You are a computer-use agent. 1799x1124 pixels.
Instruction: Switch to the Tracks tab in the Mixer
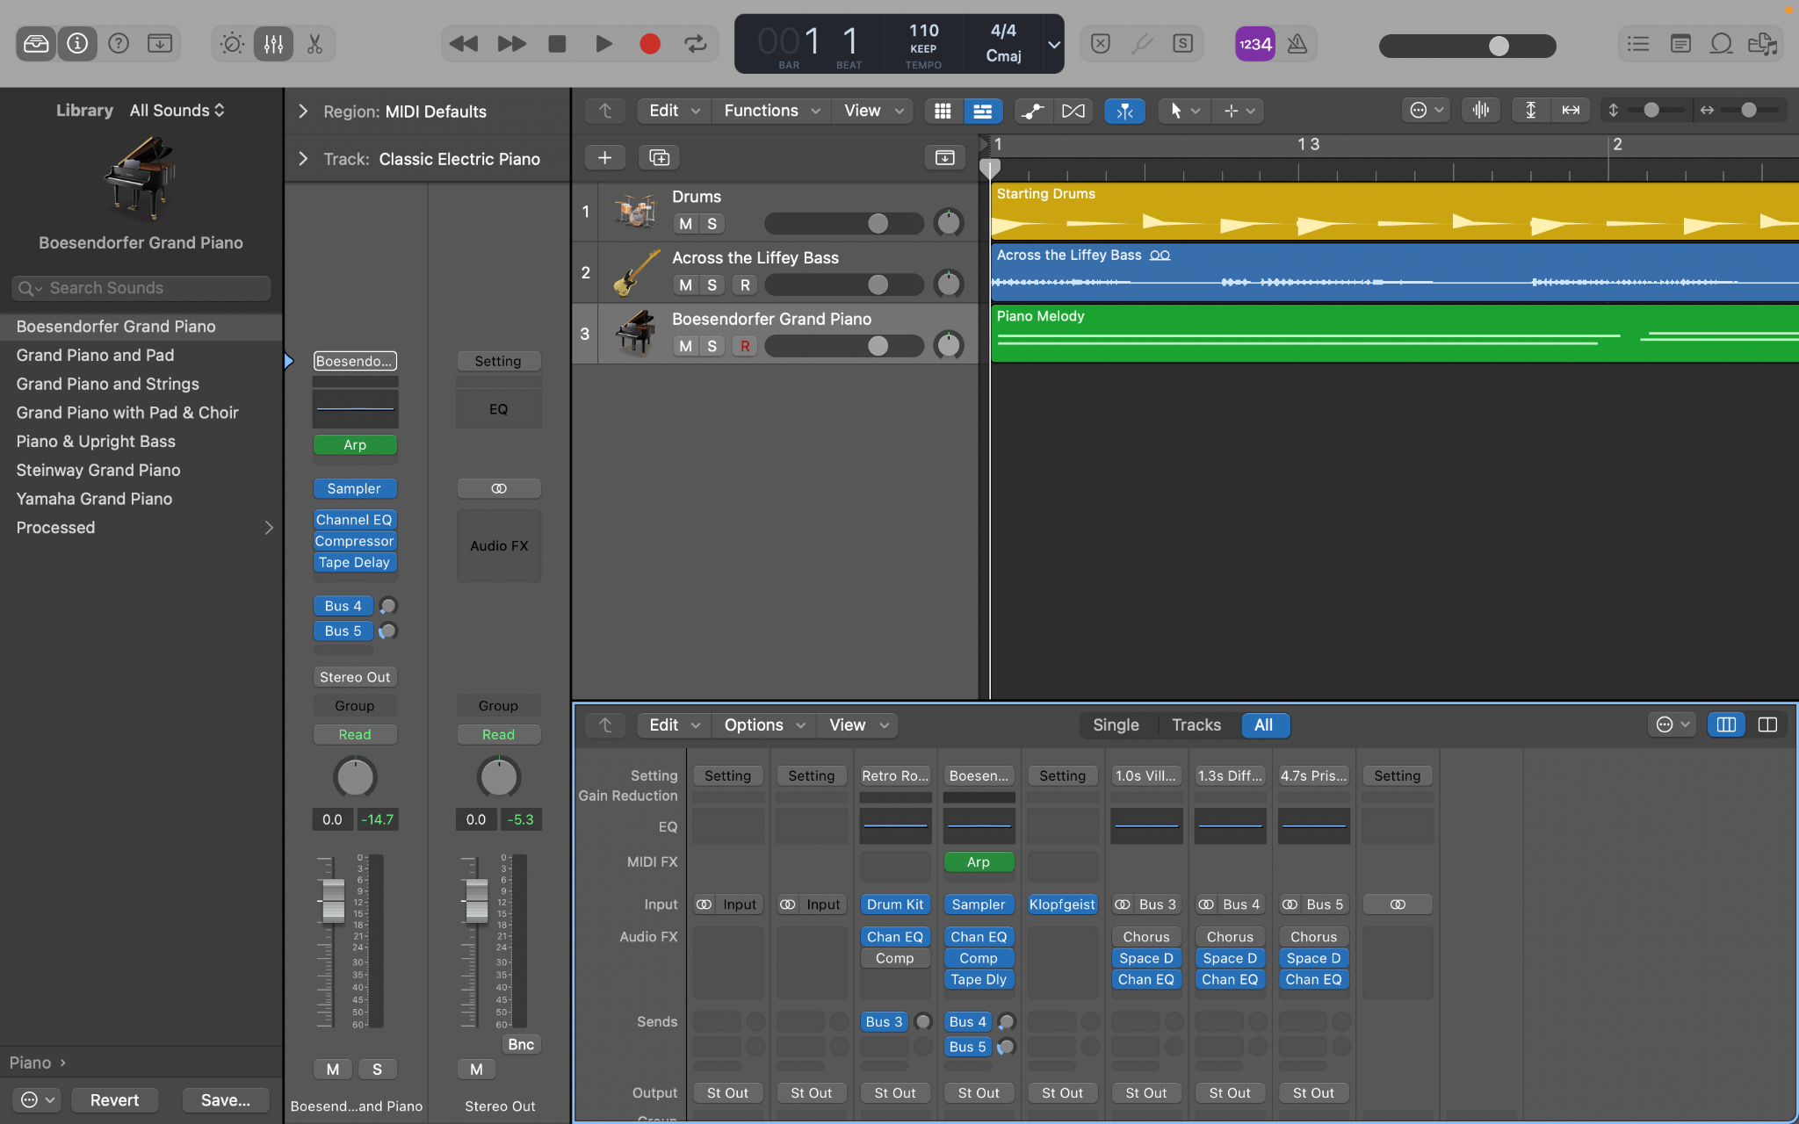[x=1196, y=725]
